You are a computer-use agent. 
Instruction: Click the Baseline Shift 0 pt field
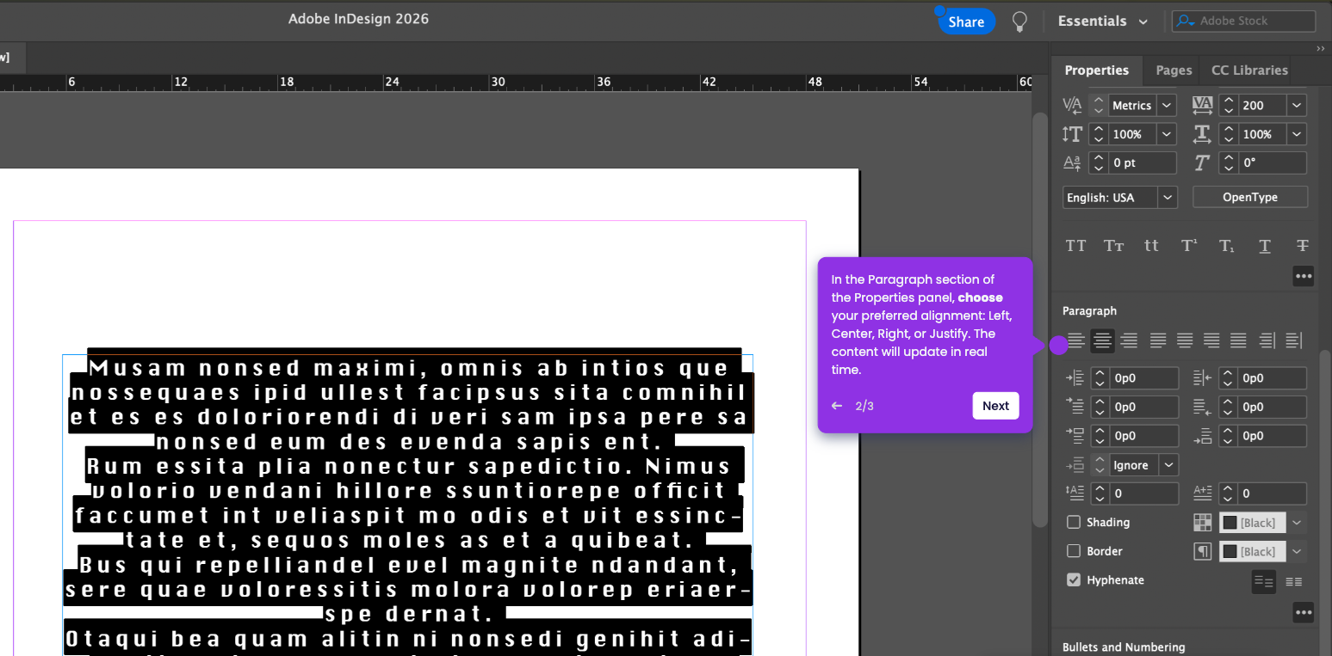(1143, 162)
